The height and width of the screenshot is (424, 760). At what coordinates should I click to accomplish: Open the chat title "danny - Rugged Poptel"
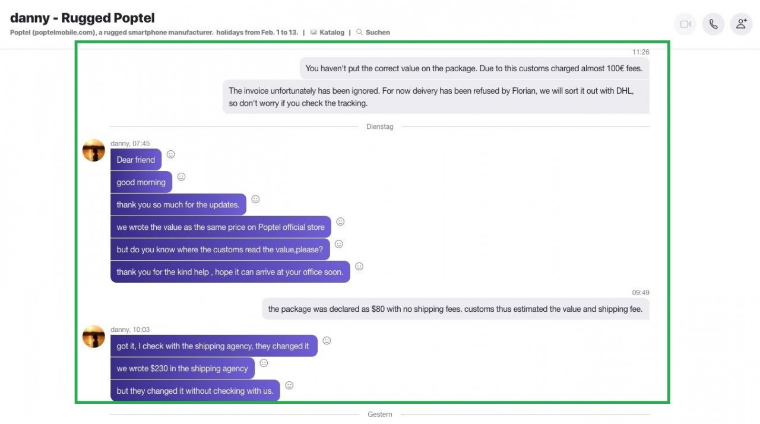coord(83,18)
